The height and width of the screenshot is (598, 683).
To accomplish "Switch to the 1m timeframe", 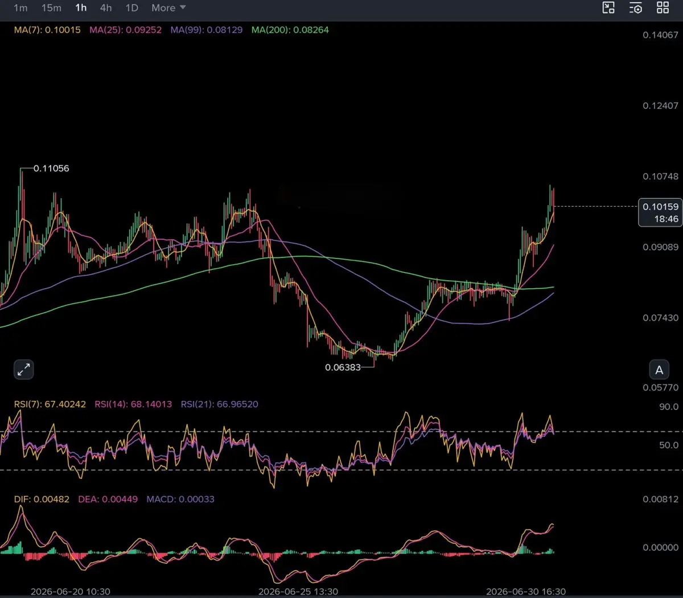I will [x=20, y=8].
